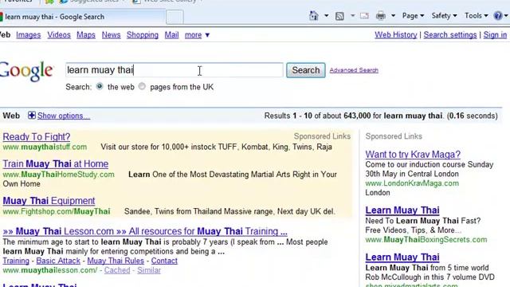The image size is (510, 287).
Task: Open the 'Muay Thai Lesson.com' result title
Action: click(x=145, y=231)
